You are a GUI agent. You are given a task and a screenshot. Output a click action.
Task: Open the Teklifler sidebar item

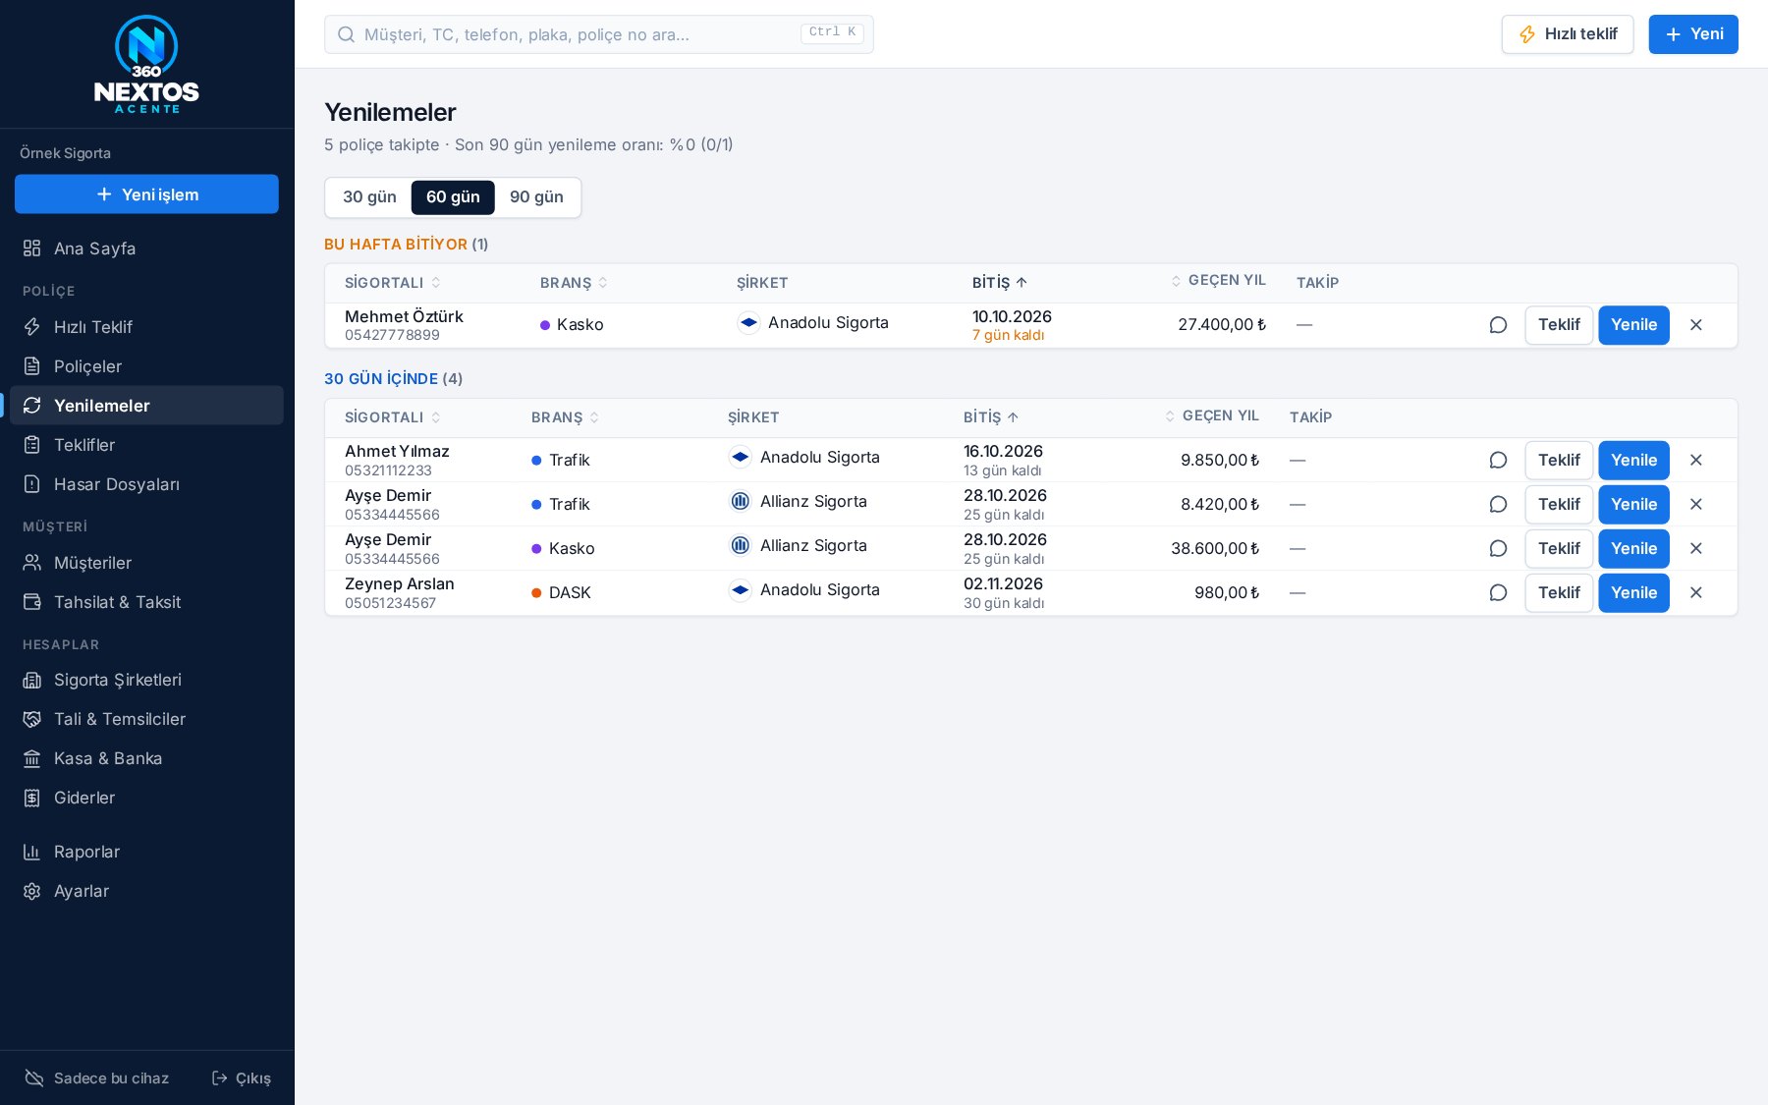[x=146, y=445]
